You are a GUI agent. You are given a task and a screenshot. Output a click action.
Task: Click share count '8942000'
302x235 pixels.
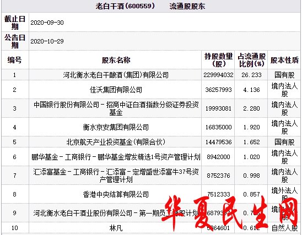click(218, 157)
